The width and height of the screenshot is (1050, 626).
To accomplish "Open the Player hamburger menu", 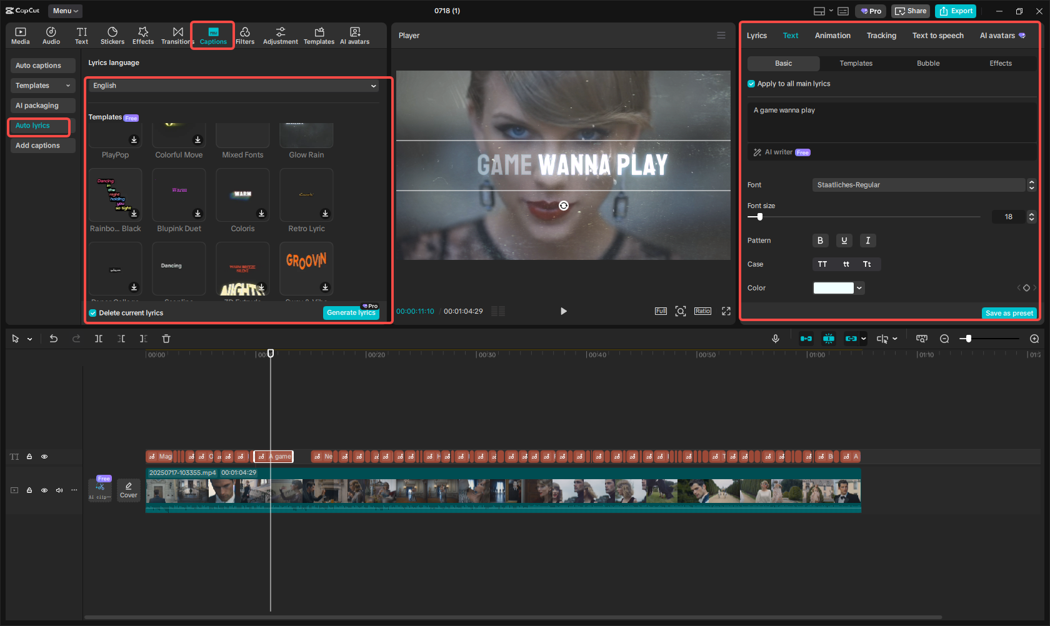I will [721, 36].
